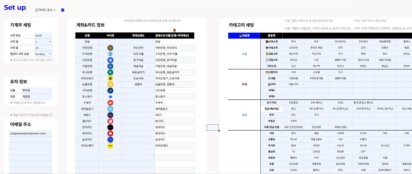Screen dimensions: 412x174
Task: Select the 금융소득 category cell
Action: [271, 54]
